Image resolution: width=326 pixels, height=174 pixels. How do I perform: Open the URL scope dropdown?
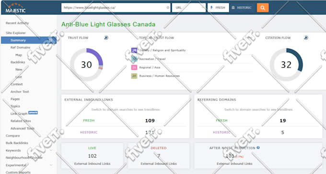click(x=189, y=8)
